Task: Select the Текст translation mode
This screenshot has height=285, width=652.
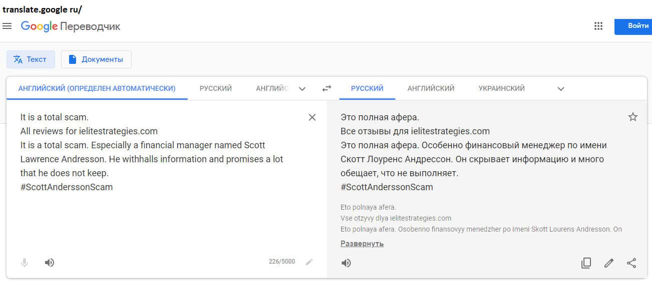Action: point(30,59)
